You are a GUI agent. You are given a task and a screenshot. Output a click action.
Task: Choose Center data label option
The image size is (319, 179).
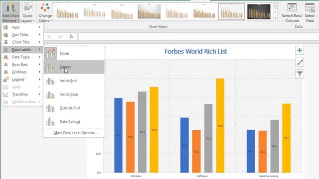(x=74, y=67)
